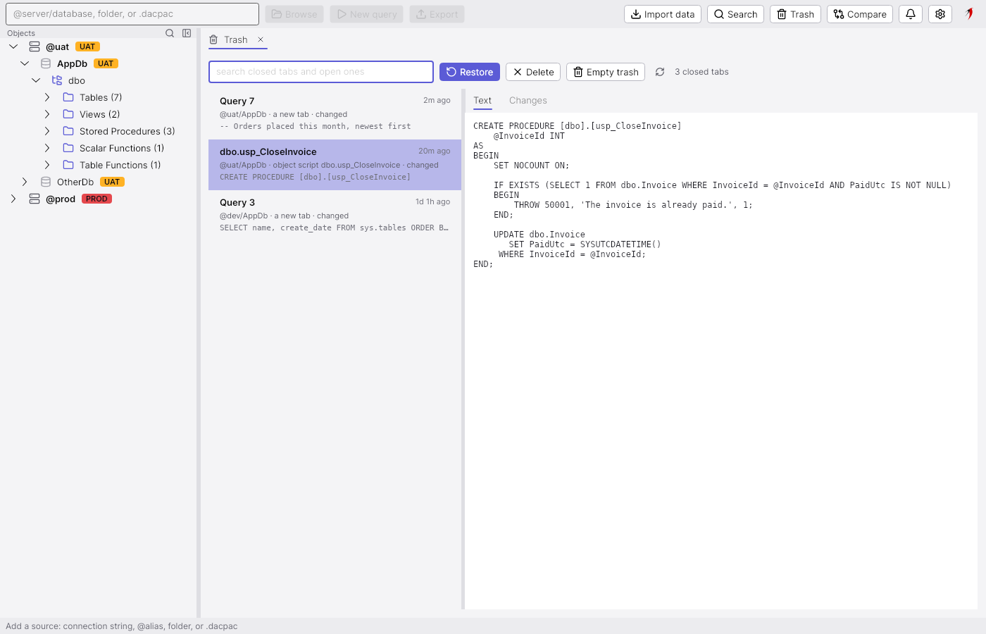Switch to the Changes tab
The width and height of the screenshot is (986, 634).
pyautogui.click(x=528, y=100)
